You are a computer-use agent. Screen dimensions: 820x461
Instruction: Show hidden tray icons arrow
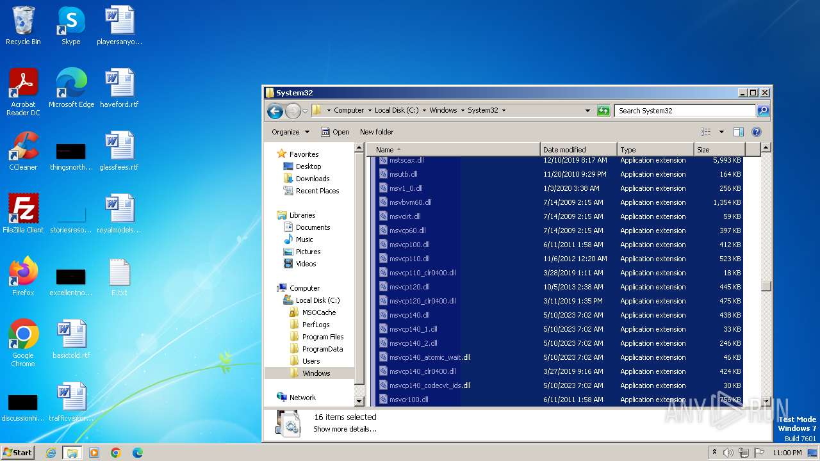coord(715,453)
